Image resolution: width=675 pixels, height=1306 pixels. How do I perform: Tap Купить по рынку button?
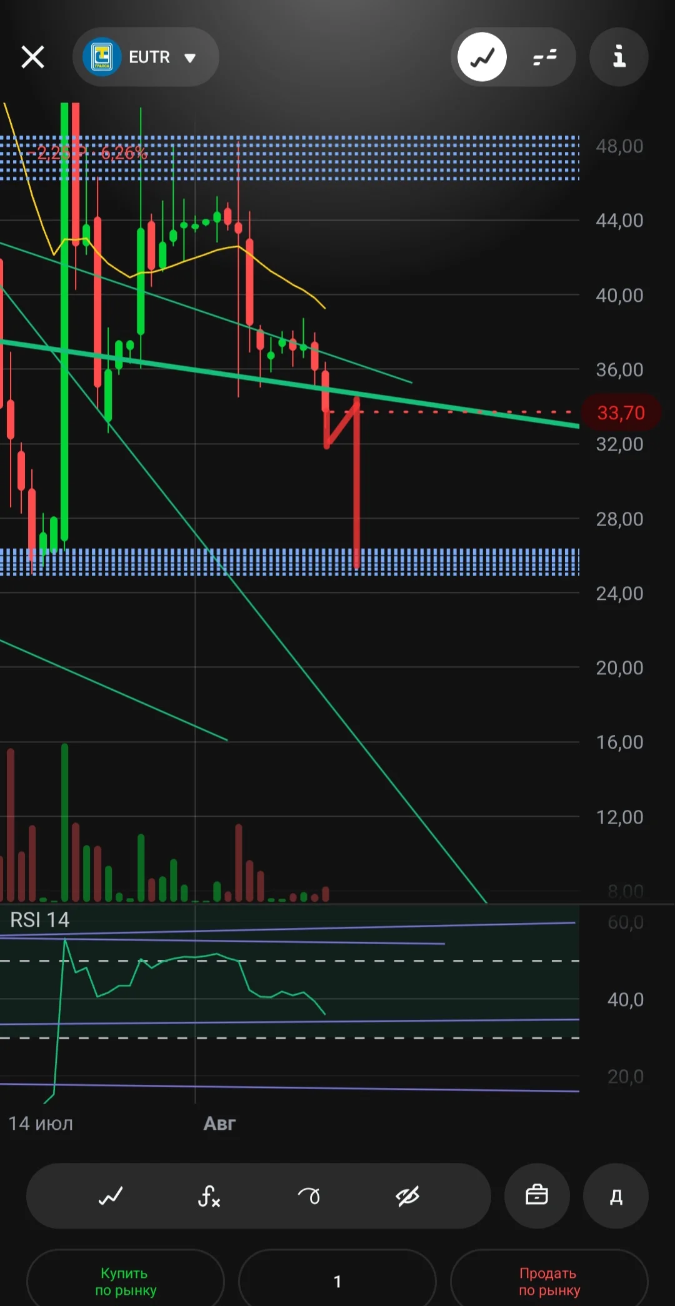(x=125, y=1281)
